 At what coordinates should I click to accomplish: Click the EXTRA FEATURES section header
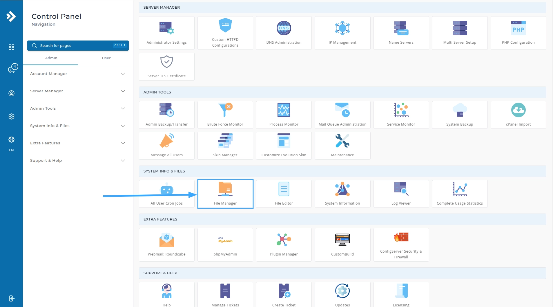pos(342,219)
